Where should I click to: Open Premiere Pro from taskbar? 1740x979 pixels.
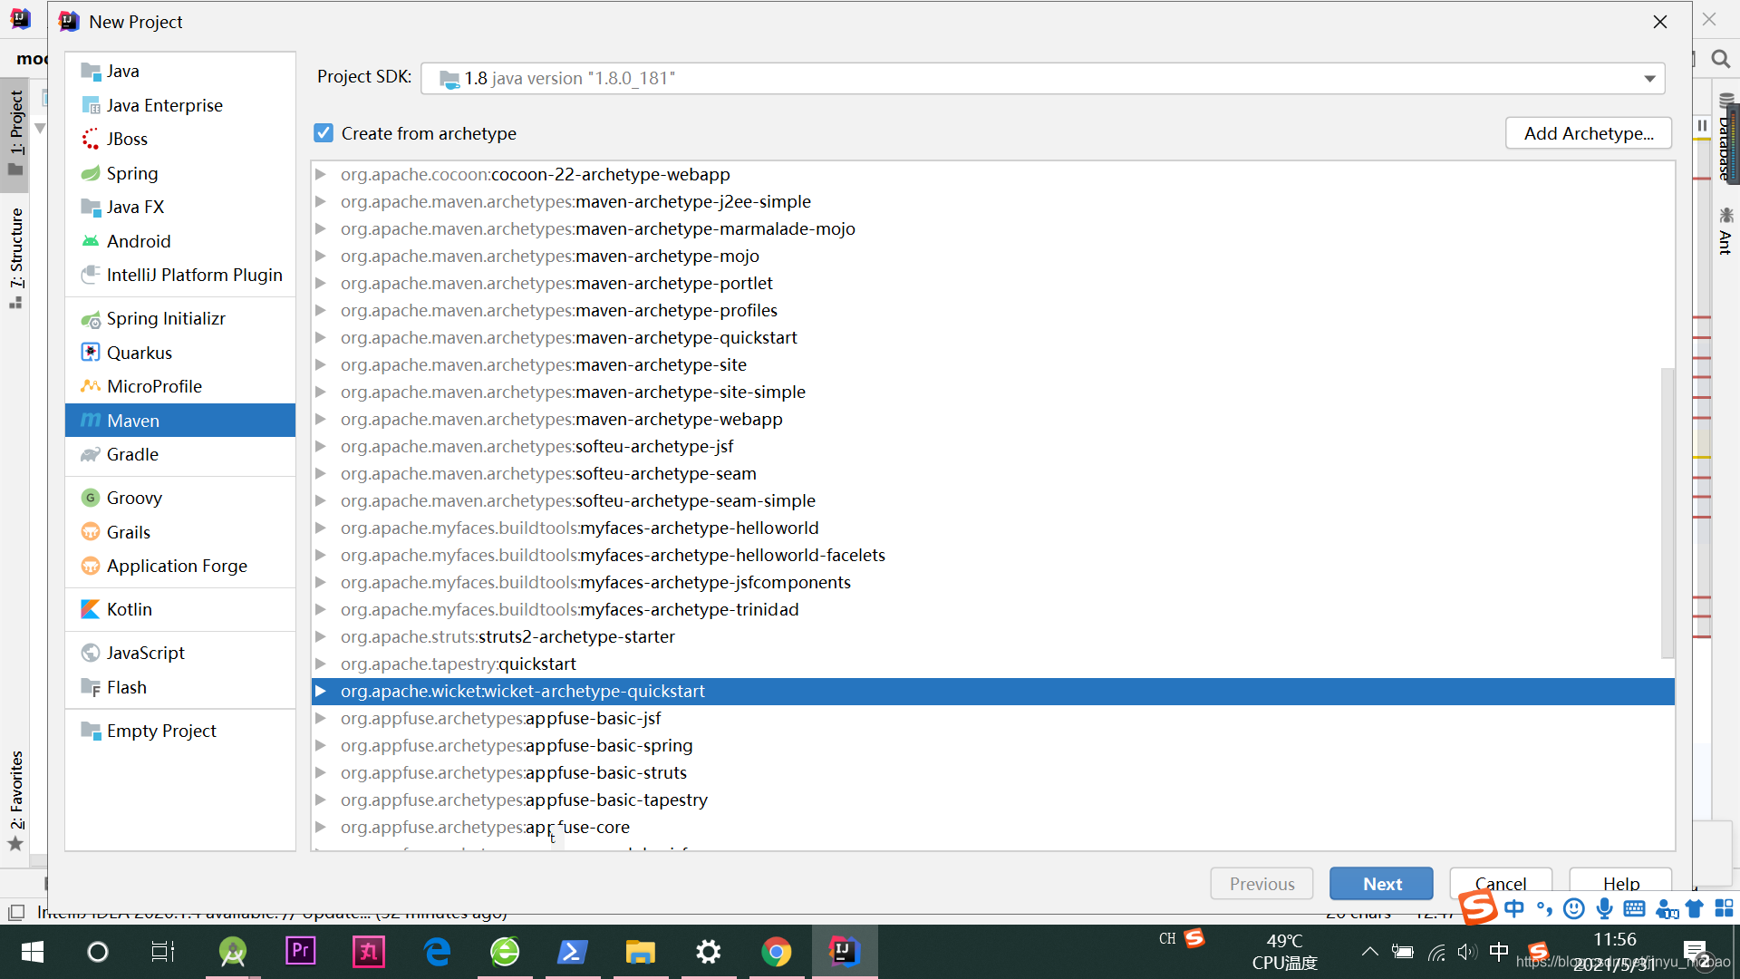click(300, 952)
